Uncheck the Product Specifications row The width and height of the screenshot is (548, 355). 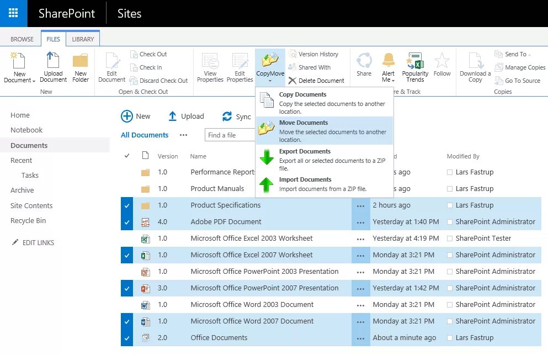pos(127,205)
